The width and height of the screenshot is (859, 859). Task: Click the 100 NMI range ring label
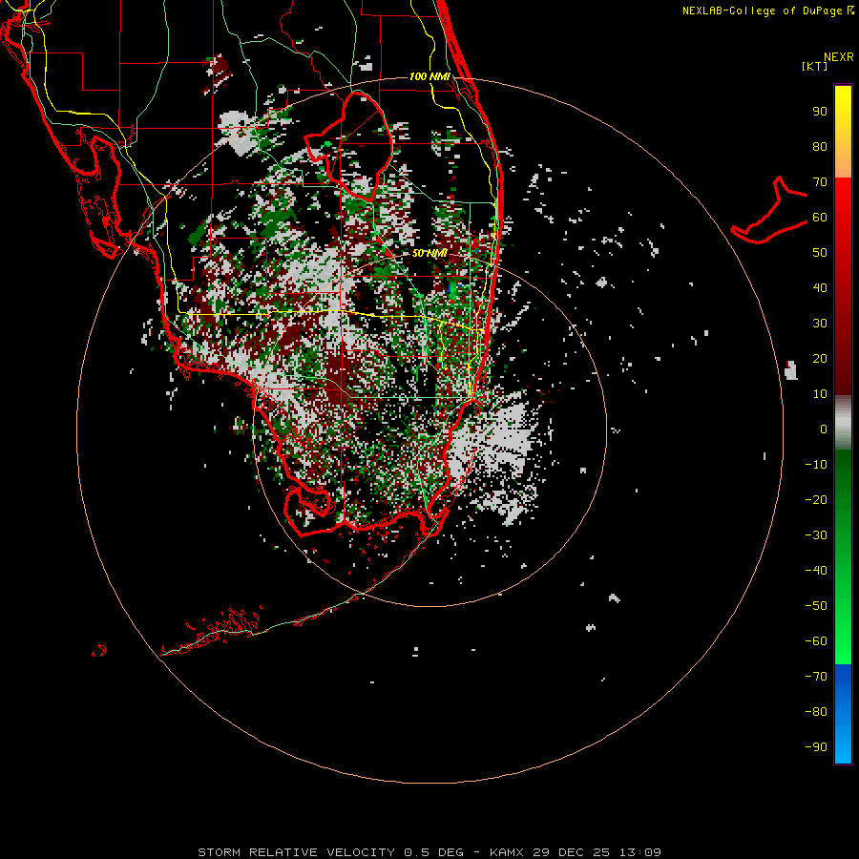click(429, 76)
